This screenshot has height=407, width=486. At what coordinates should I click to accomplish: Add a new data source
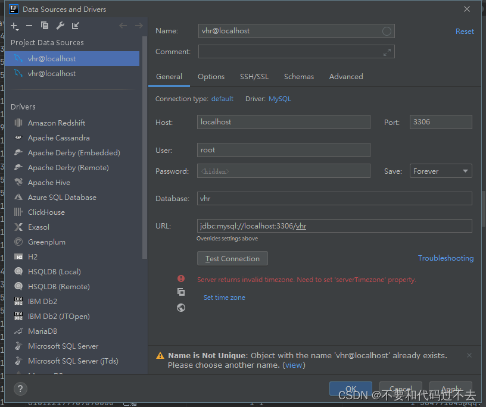14,26
